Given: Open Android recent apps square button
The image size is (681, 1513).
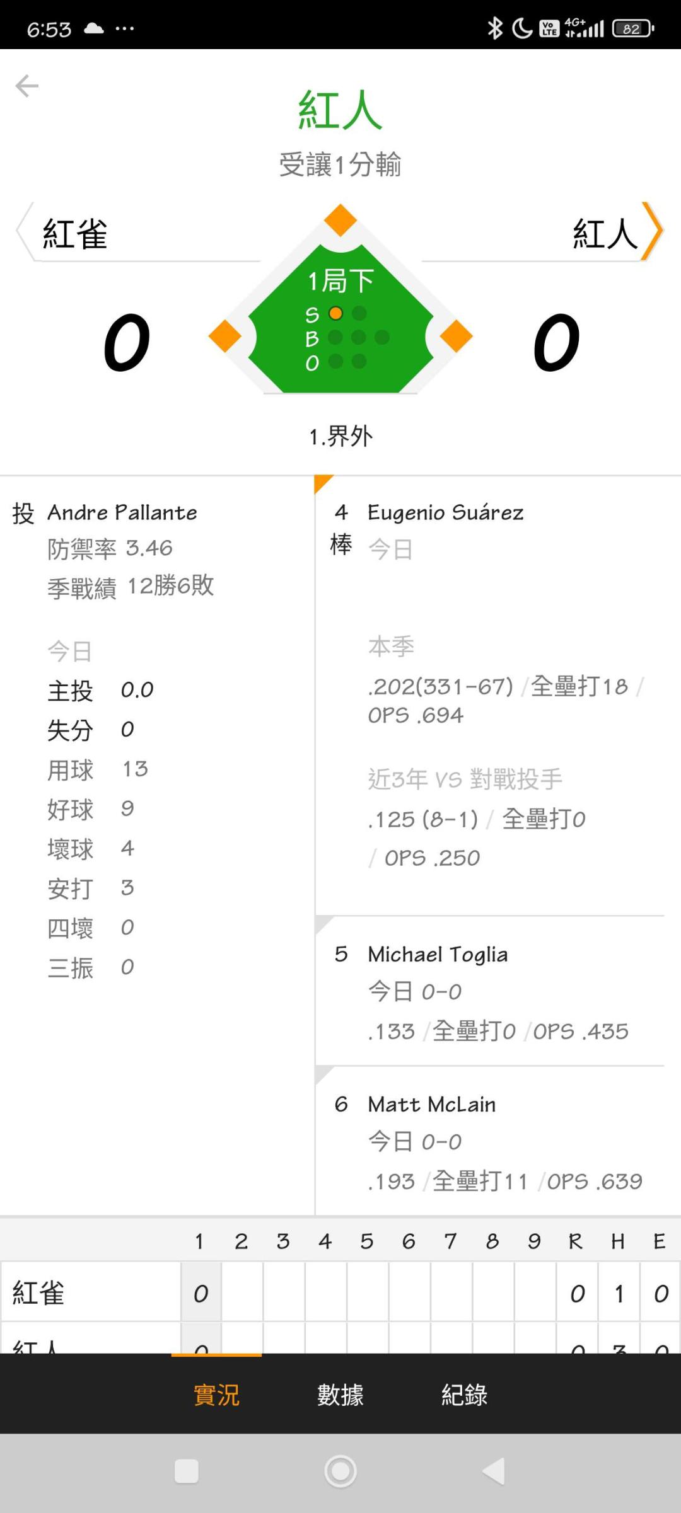Looking at the screenshot, I should 187,1471.
